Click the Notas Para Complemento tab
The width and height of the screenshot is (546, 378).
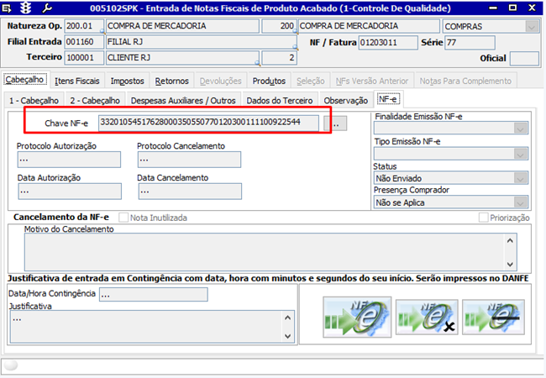[x=465, y=81]
